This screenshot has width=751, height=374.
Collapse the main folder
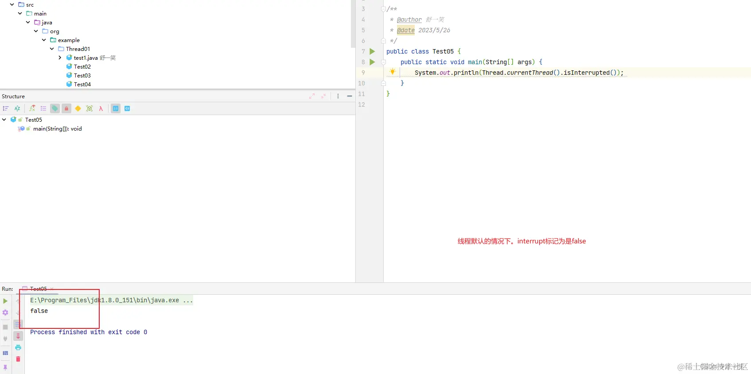(x=20, y=13)
